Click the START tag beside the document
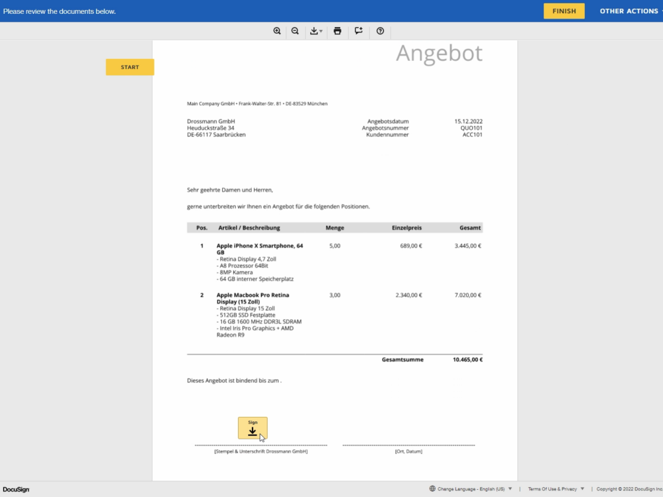 tap(130, 67)
